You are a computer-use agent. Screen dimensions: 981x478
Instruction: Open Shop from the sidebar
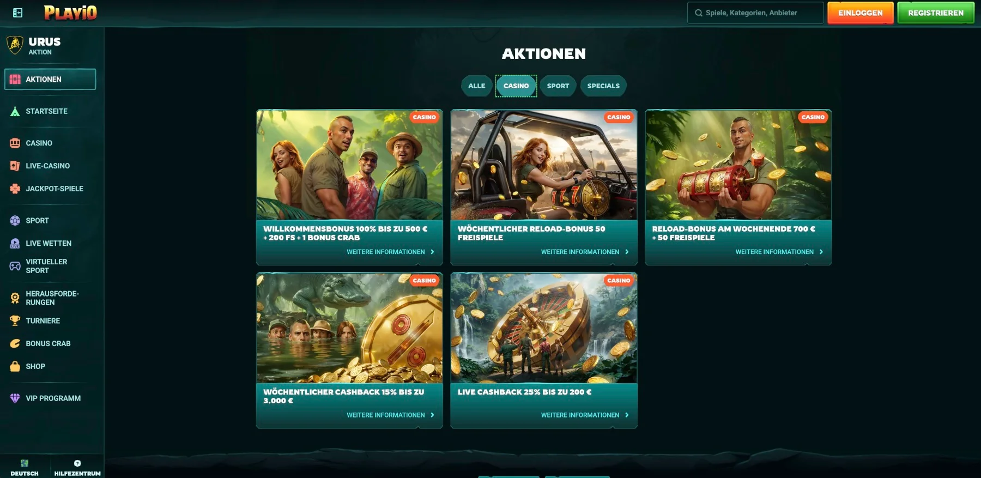tap(50, 366)
